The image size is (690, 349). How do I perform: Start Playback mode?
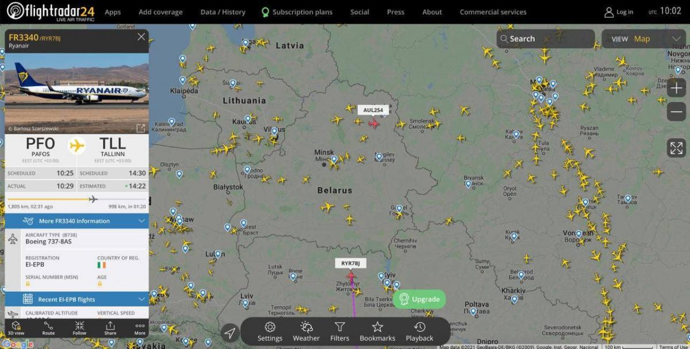(x=420, y=331)
